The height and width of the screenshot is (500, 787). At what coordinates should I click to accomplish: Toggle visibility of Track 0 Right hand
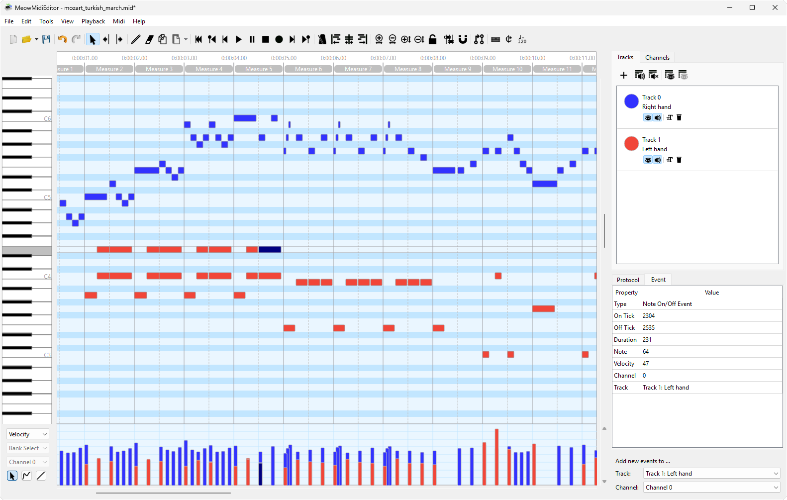pos(648,117)
